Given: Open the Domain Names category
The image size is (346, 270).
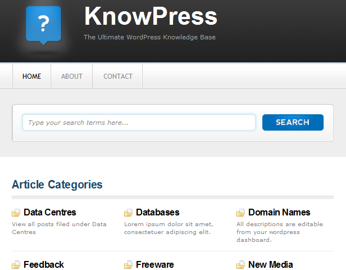Looking at the screenshot, I should [279, 212].
